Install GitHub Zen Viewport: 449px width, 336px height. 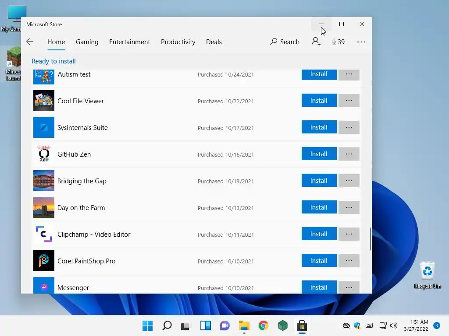(319, 154)
